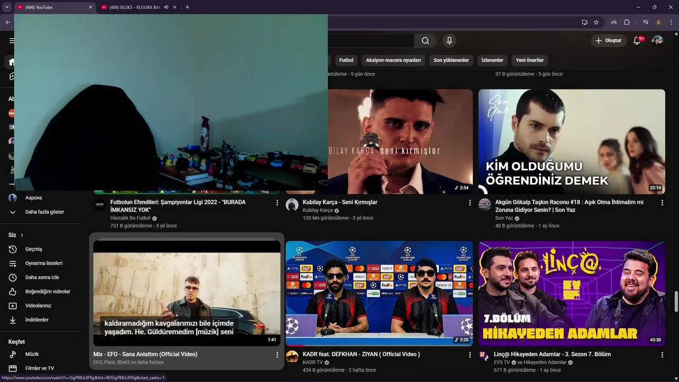Viewport: 679px width, 382px height.
Task: Open Son Yaz channel name
Action: tap(504, 218)
